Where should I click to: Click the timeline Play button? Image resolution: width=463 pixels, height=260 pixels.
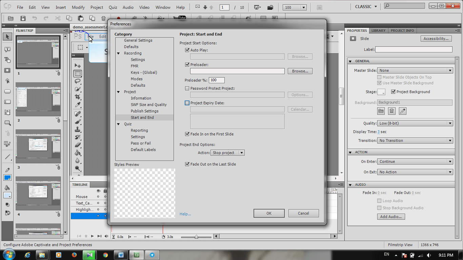93,236
